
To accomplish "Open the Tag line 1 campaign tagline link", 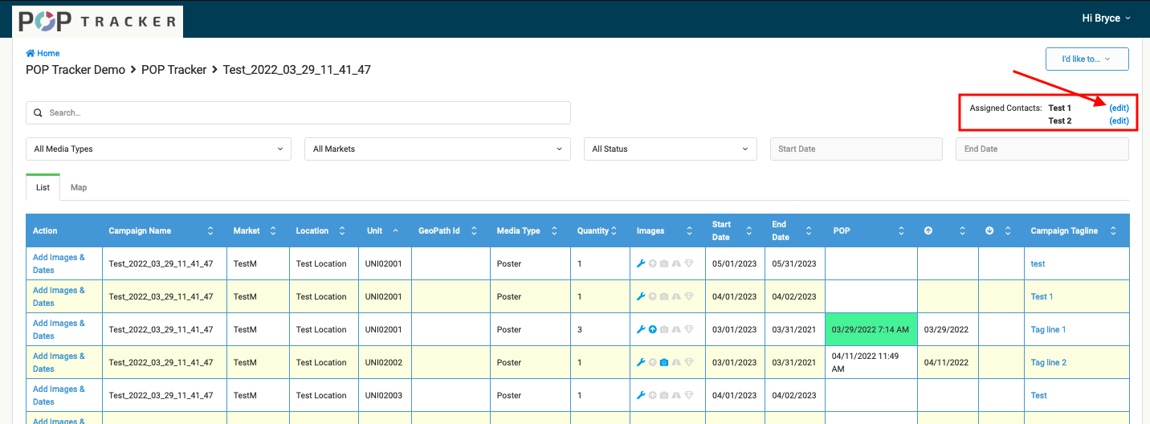I will click(x=1048, y=329).
